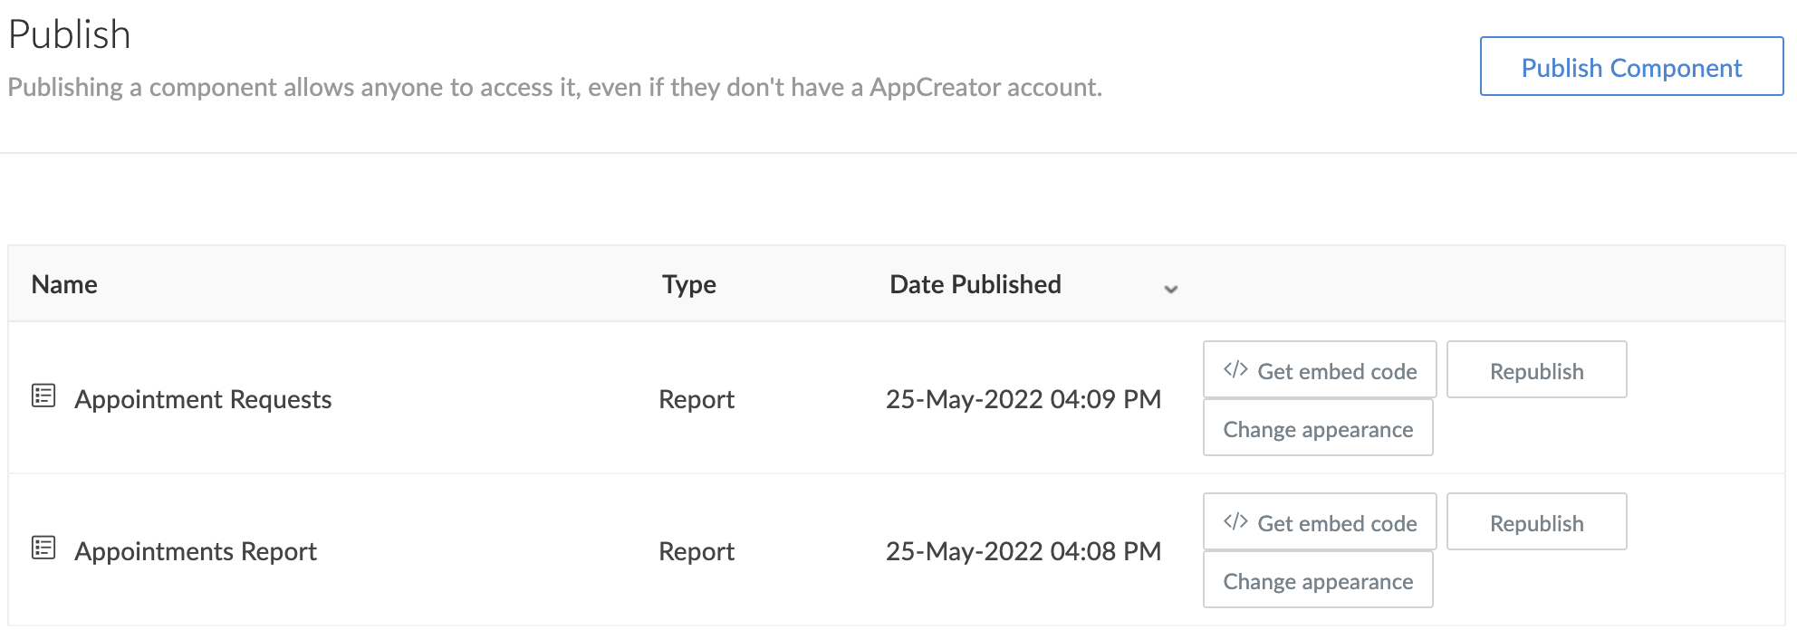Click the embed code icon for Appointments Report
This screenshot has width=1797, height=639.
point(1235,521)
